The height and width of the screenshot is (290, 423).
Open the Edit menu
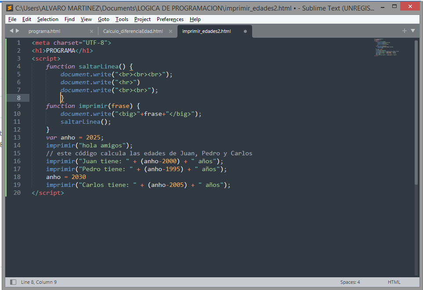(x=26, y=19)
